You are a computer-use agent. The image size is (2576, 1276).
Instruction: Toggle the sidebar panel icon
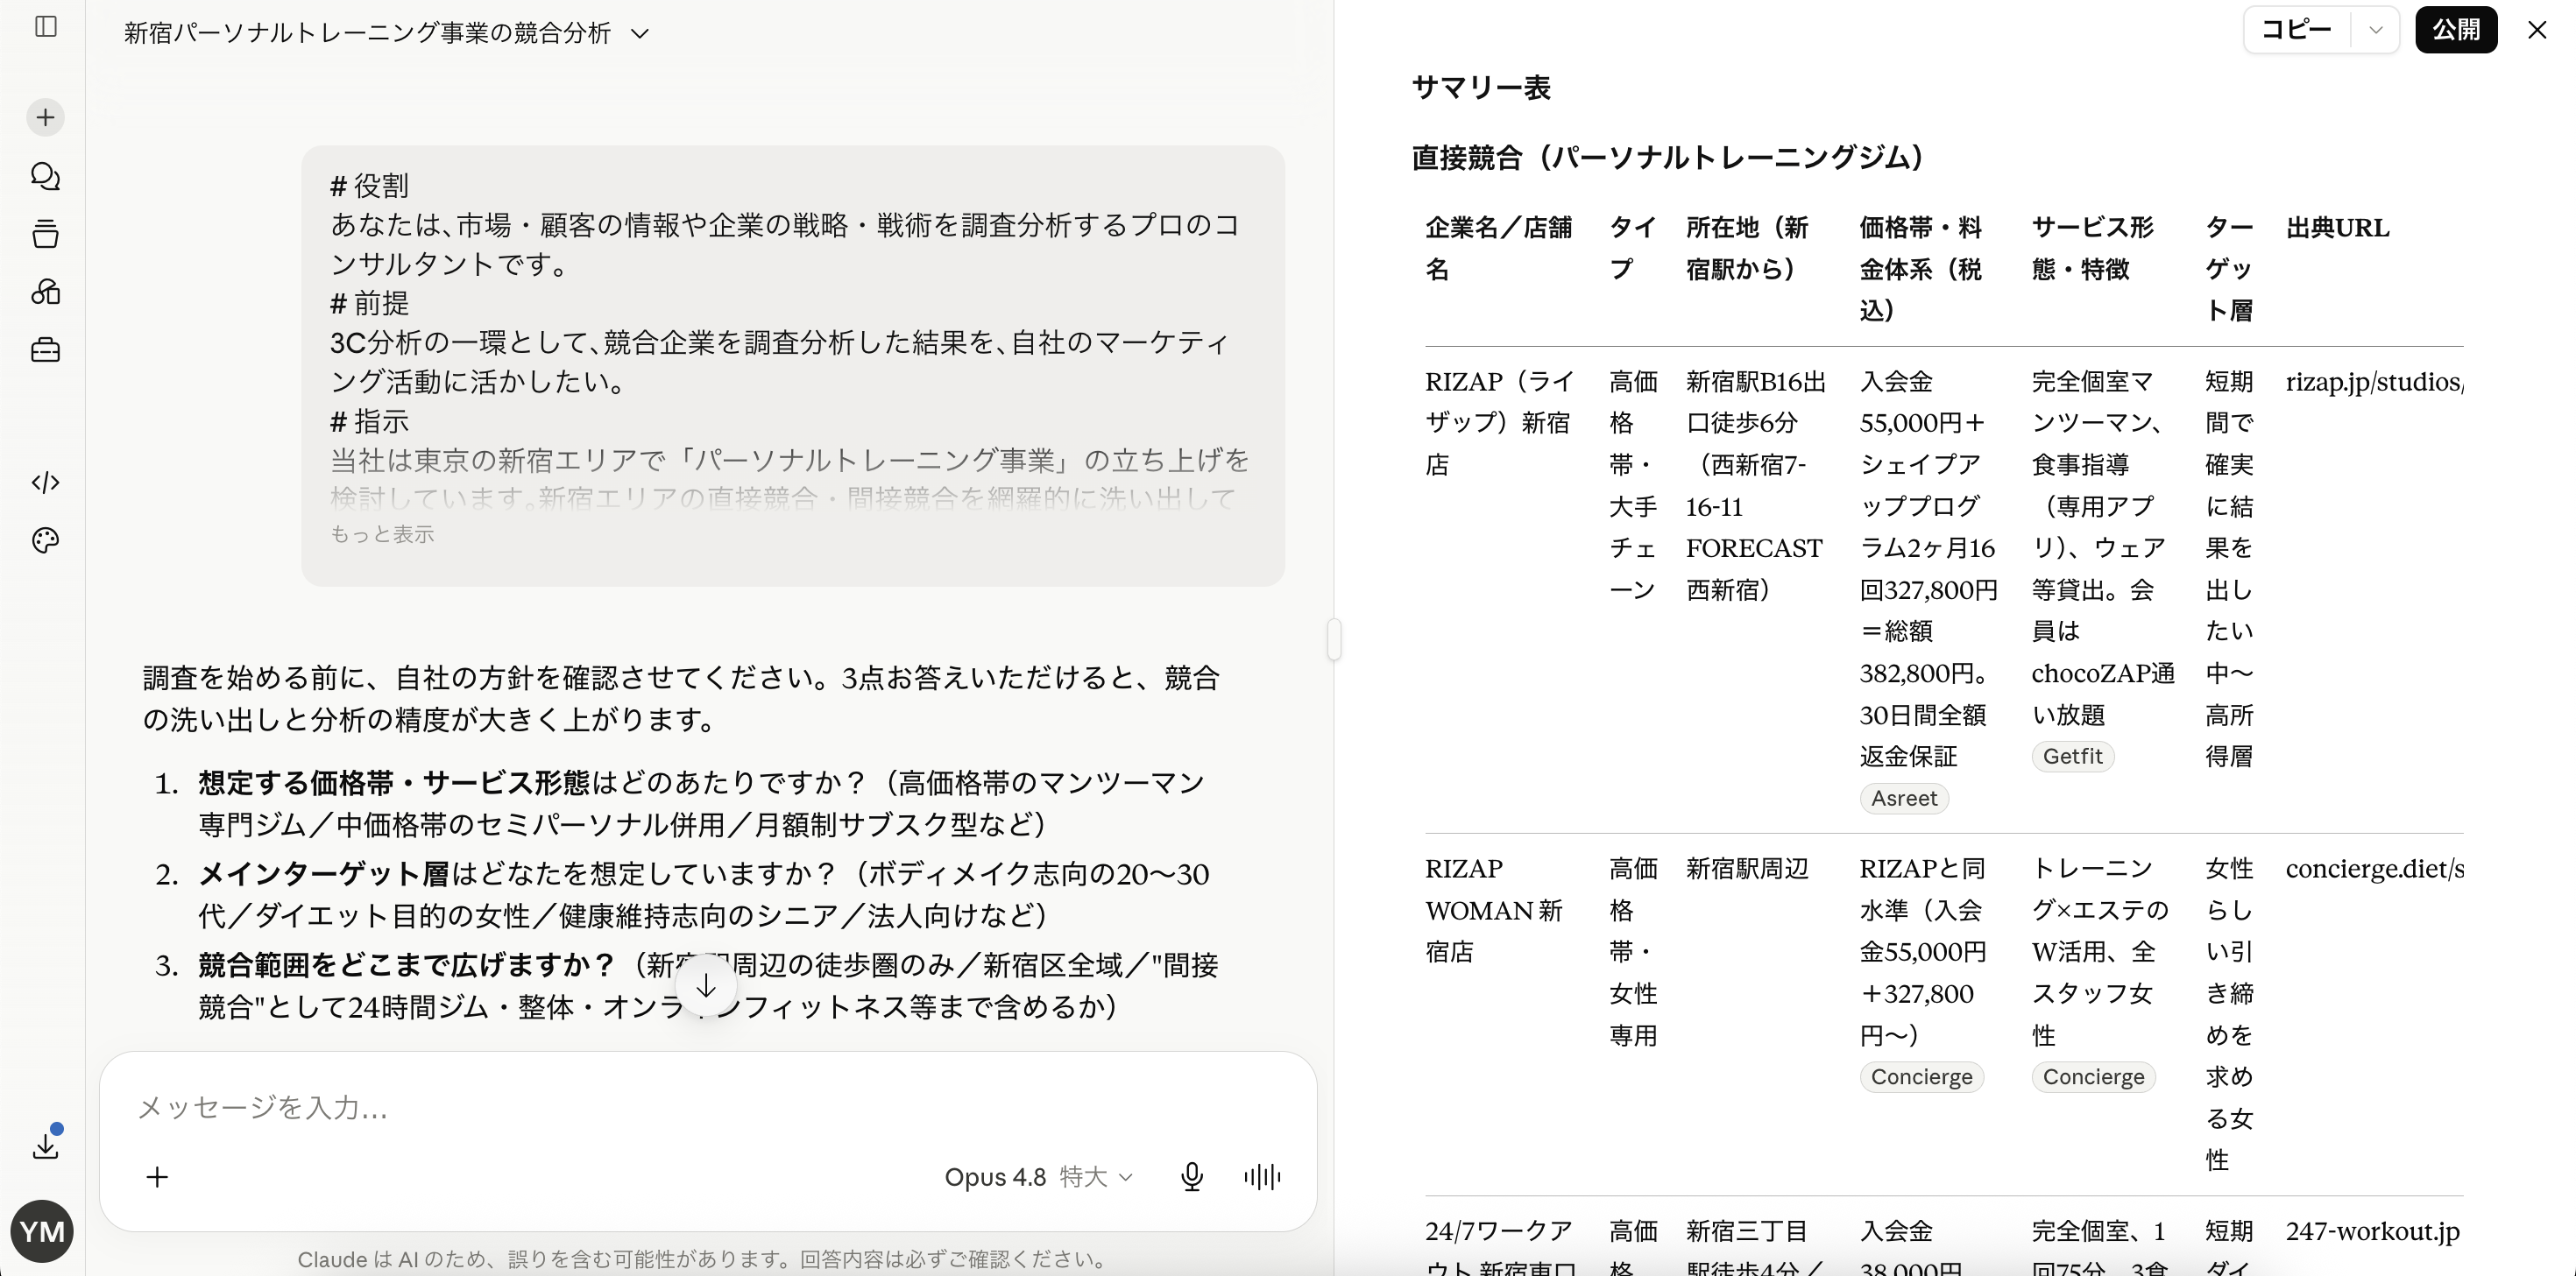point(46,27)
